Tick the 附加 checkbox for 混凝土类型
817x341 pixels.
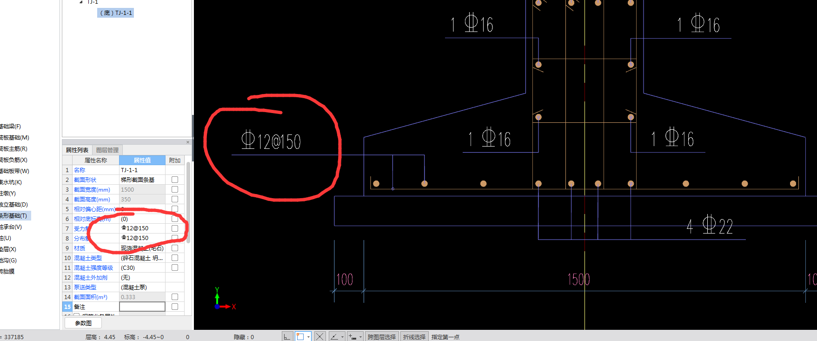tap(175, 258)
